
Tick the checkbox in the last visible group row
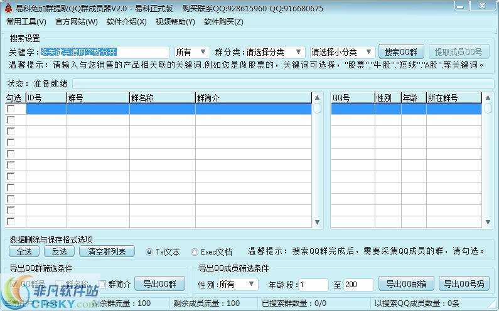[x=11, y=221]
